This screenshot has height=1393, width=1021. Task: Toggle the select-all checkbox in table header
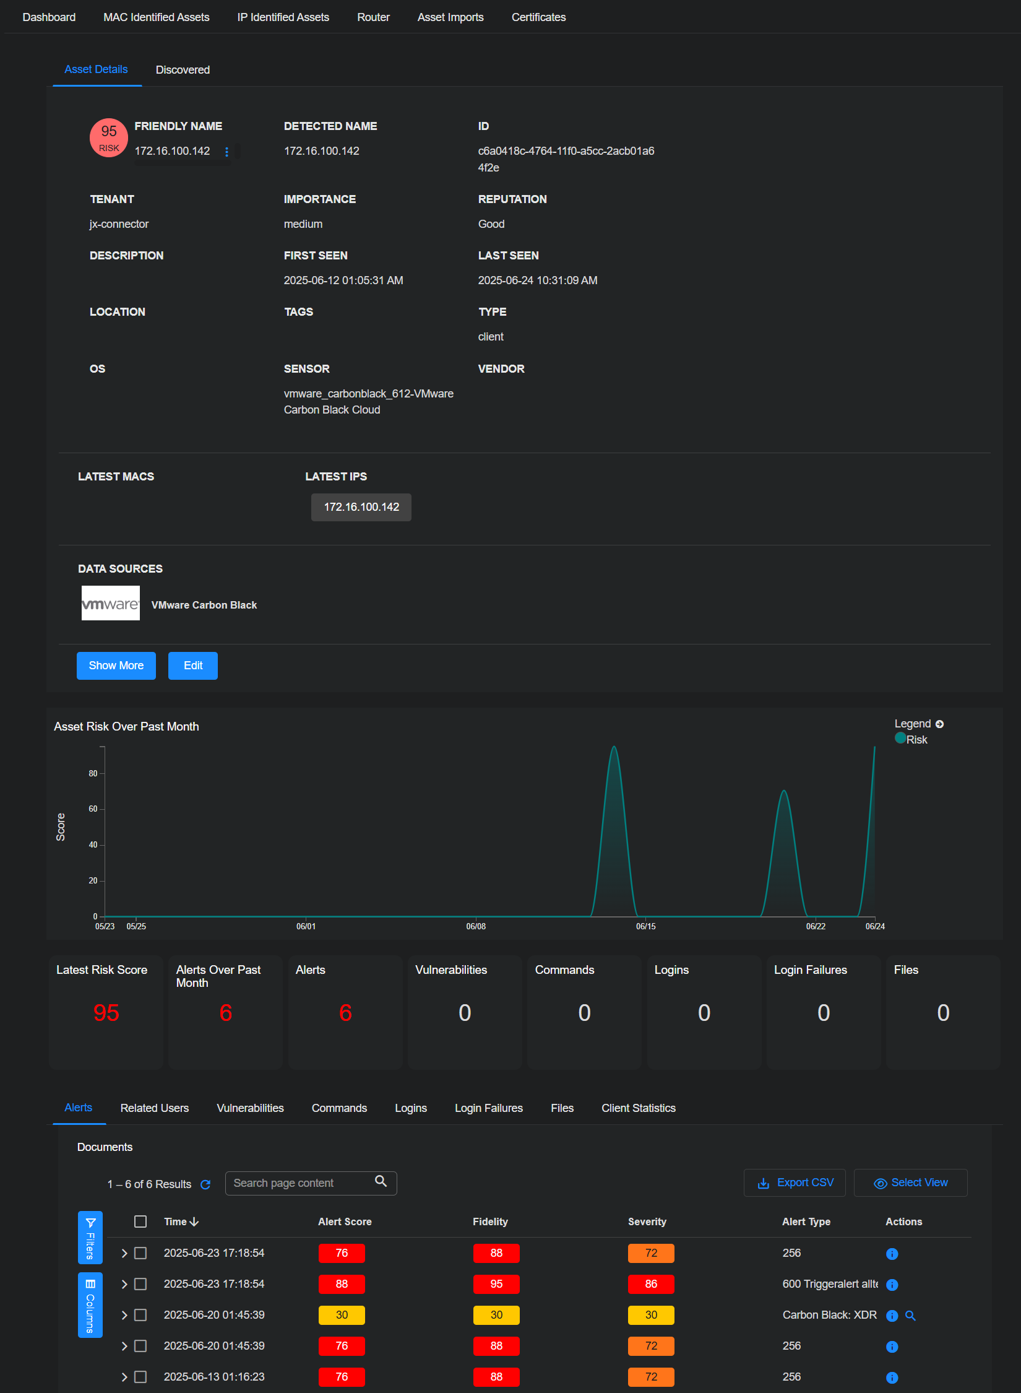pyautogui.click(x=140, y=1222)
